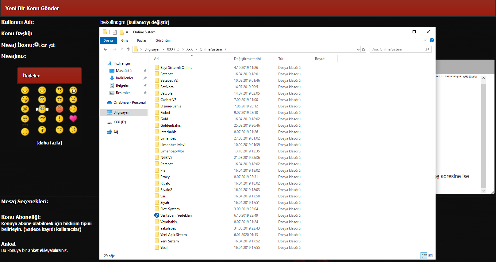The height and width of the screenshot is (262, 496).
Task: Click the message editor scroll-up arrow
Action: pyautogui.click(x=483, y=78)
